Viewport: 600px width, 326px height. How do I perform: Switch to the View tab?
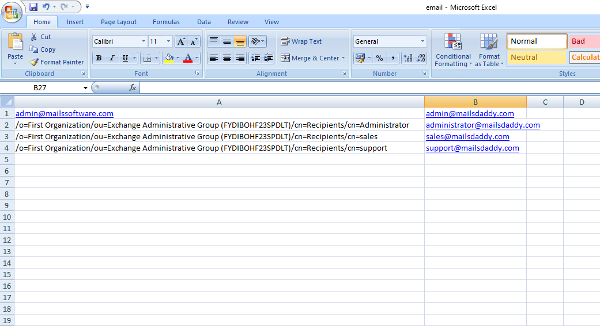click(x=271, y=22)
